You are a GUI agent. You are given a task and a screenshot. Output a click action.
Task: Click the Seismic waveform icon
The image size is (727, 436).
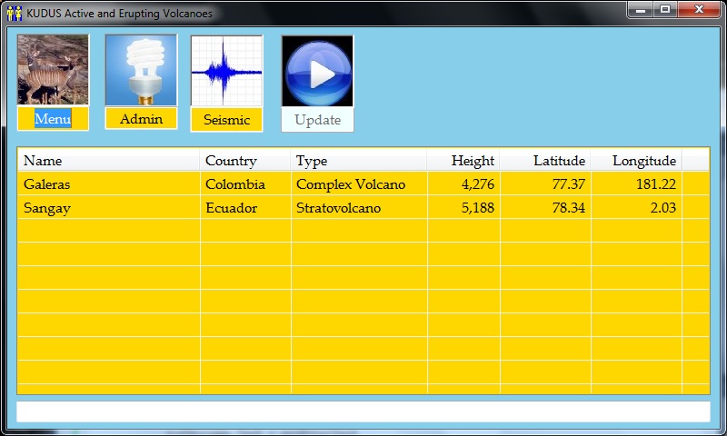pos(226,71)
